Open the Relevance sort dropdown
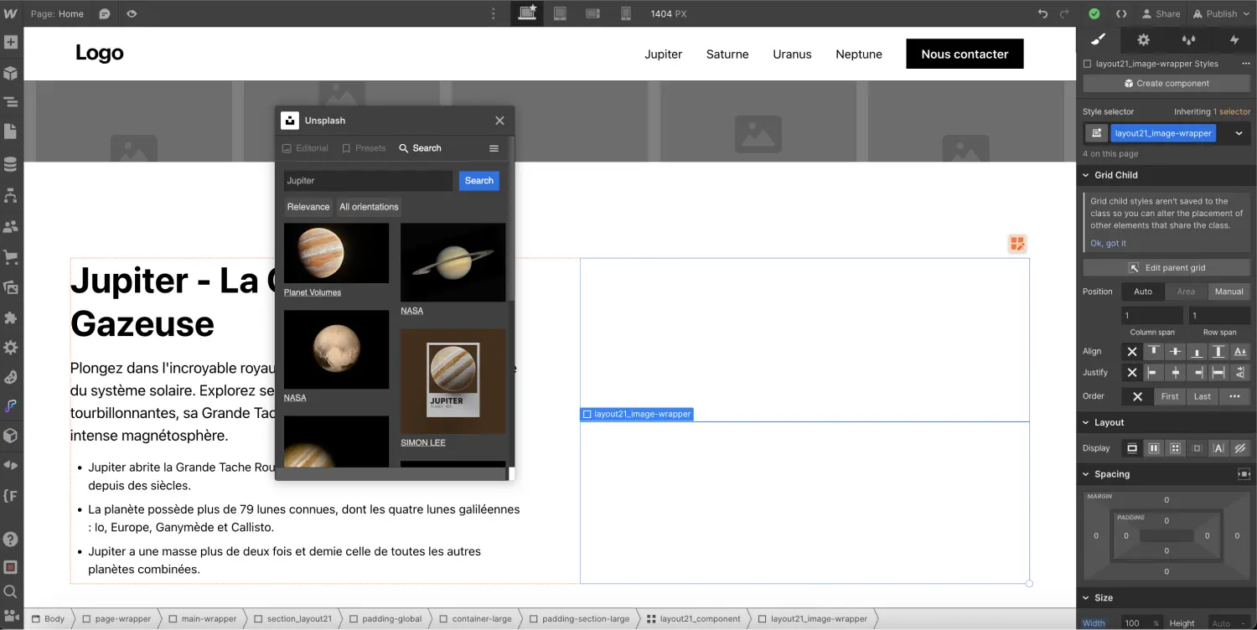 308,207
